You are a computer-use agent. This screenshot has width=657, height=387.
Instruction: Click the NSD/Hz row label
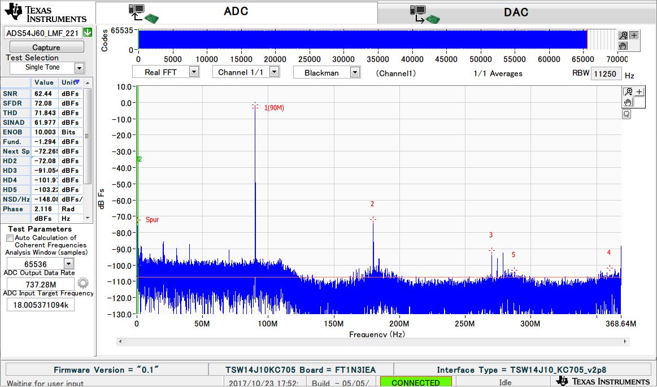pyautogui.click(x=16, y=199)
